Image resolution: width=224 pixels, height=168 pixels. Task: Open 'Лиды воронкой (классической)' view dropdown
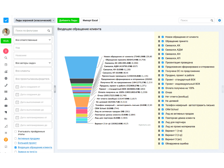tap(35, 21)
